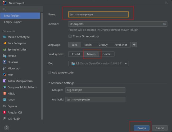Click the Angular CLI icon
172x132 pixels.
pos(4,112)
